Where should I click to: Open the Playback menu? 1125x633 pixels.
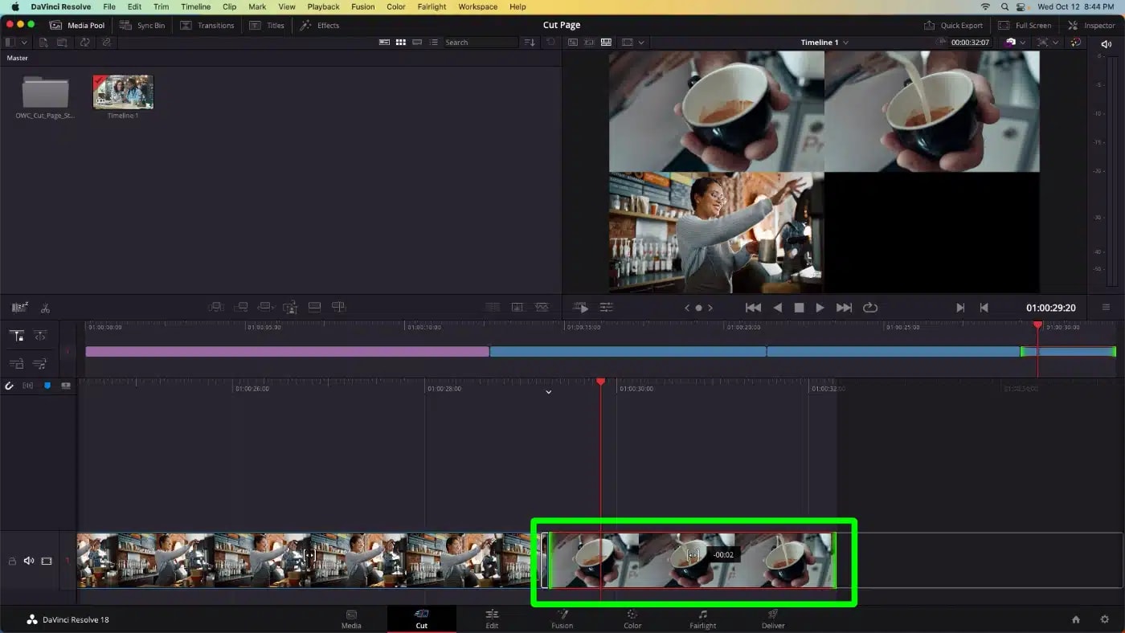[x=323, y=6]
